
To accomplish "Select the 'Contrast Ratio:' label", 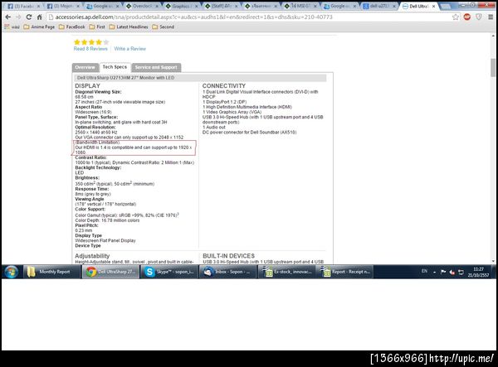I will [90, 157].
